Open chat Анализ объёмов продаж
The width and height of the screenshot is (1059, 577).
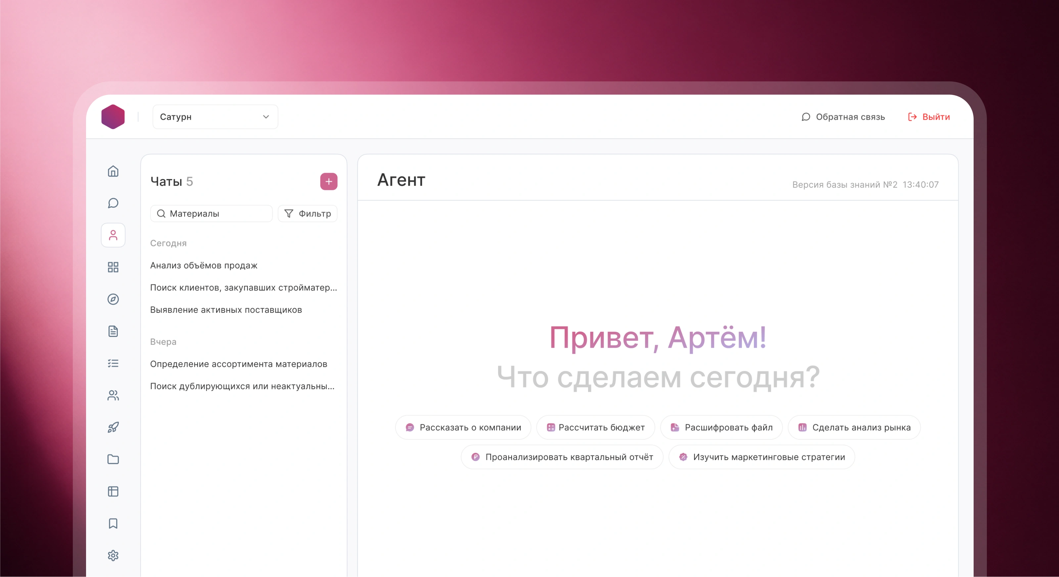[204, 265]
